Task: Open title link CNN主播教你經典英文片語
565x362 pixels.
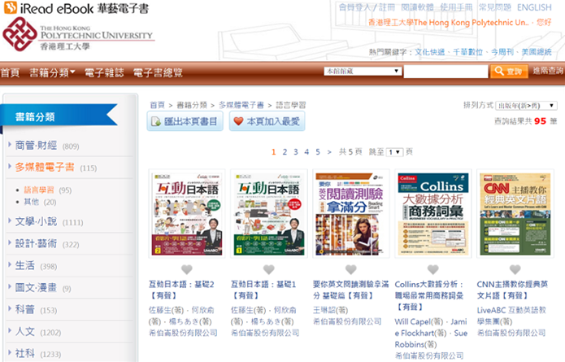Action: coord(512,290)
